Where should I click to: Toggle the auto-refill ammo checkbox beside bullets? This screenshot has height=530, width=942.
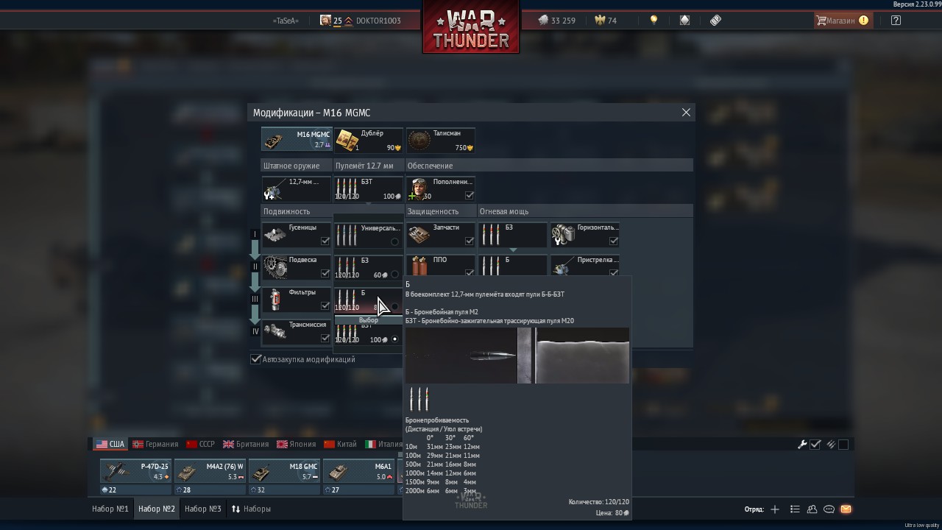pos(843,445)
